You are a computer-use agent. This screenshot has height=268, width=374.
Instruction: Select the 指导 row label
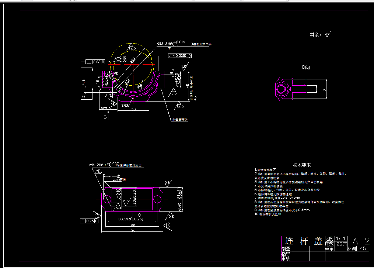click(x=286, y=254)
